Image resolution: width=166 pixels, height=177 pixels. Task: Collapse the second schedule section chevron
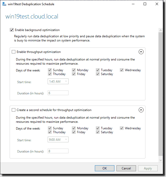(x=141, y=110)
